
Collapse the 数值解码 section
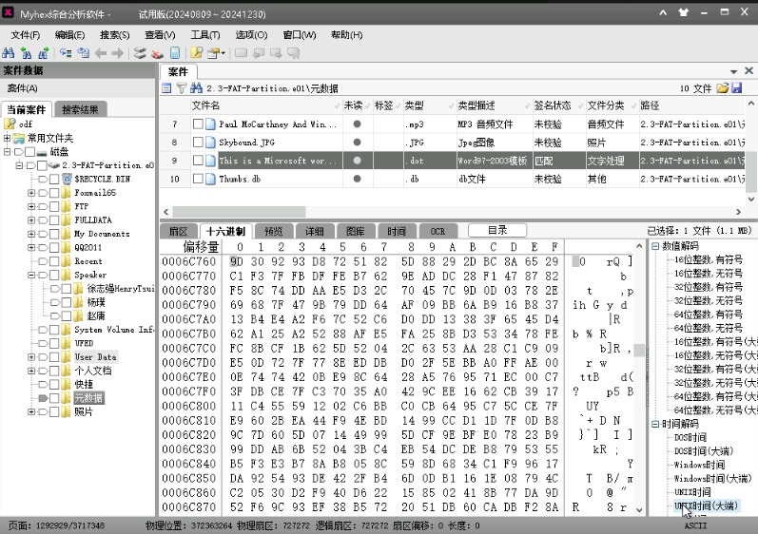(655, 246)
